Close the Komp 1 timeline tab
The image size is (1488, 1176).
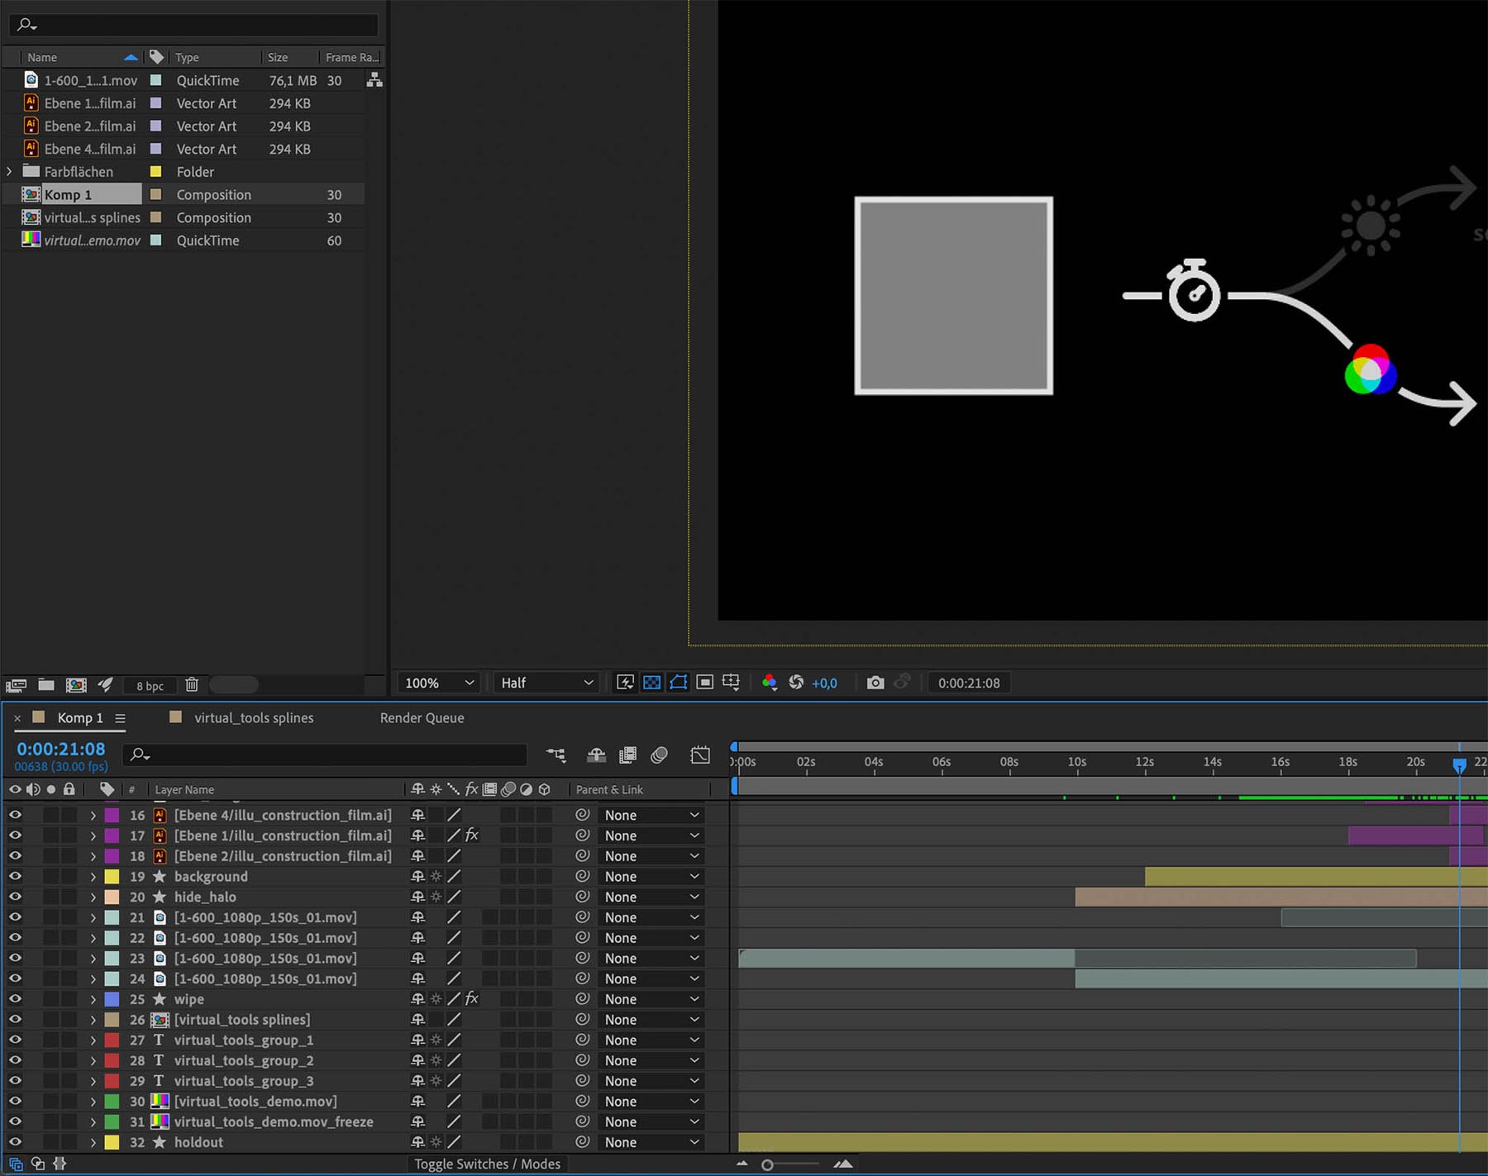tap(17, 718)
